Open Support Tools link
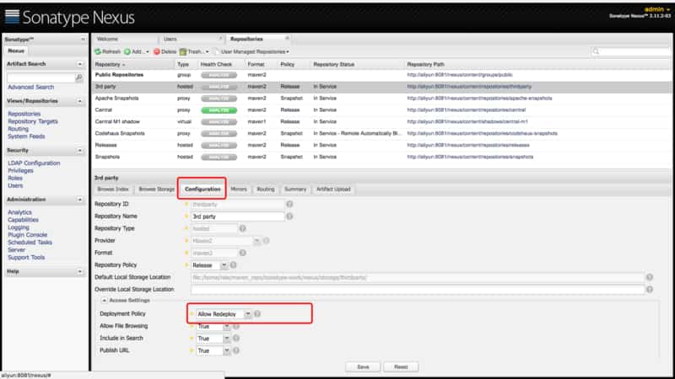This screenshot has width=675, height=379. [26, 258]
